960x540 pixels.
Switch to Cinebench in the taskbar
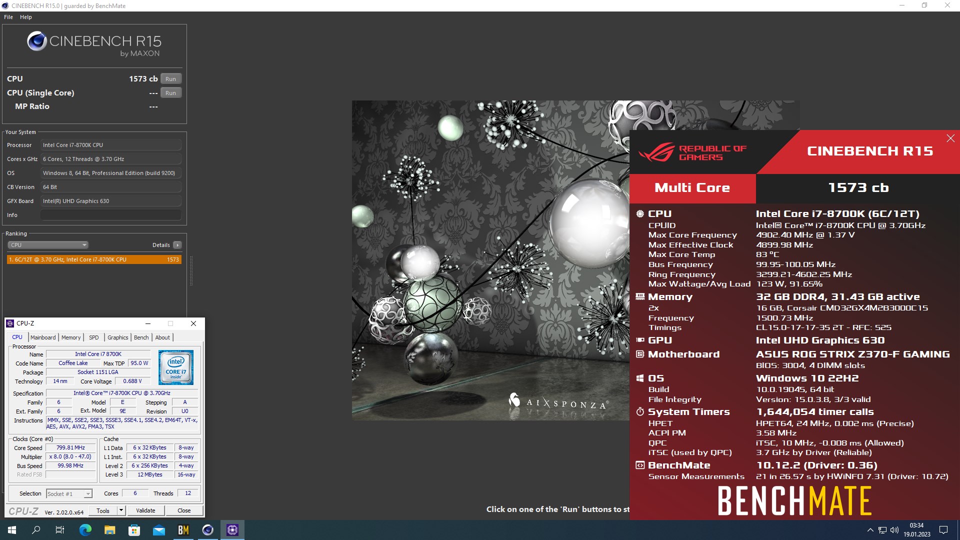(208, 530)
